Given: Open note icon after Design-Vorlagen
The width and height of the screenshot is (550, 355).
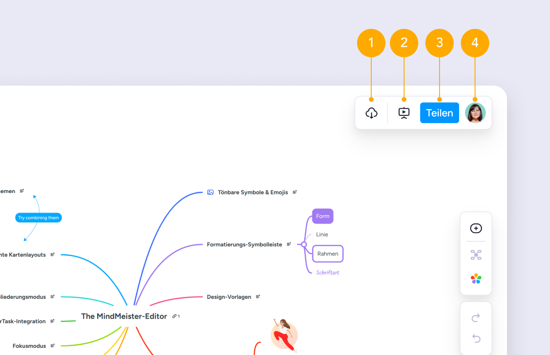Looking at the screenshot, I should point(258,296).
